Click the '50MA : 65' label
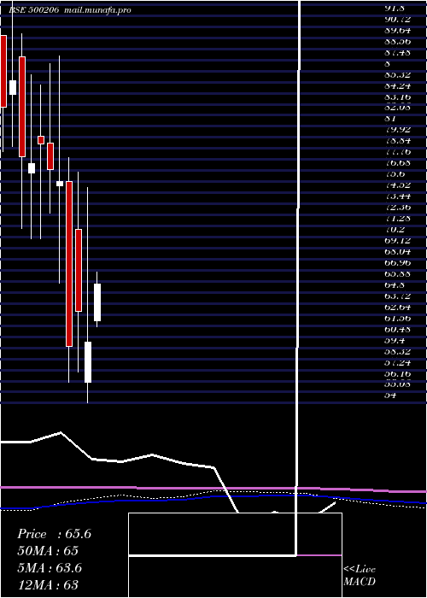Viewport: 427px width, 598px height. click(48, 551)
